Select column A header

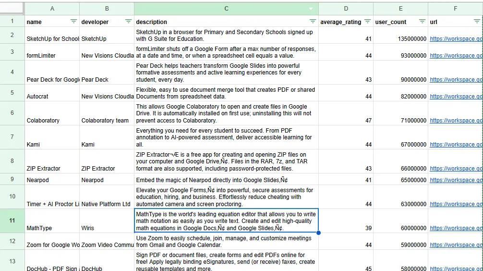[52, 9]
